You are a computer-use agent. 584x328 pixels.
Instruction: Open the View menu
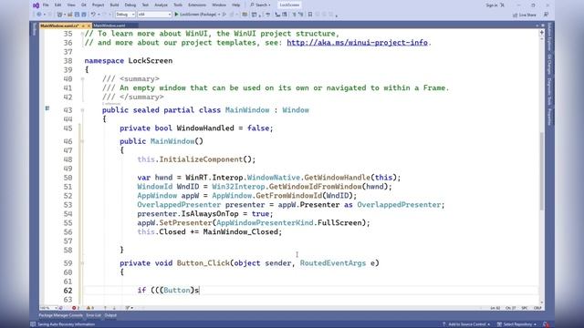71,5
